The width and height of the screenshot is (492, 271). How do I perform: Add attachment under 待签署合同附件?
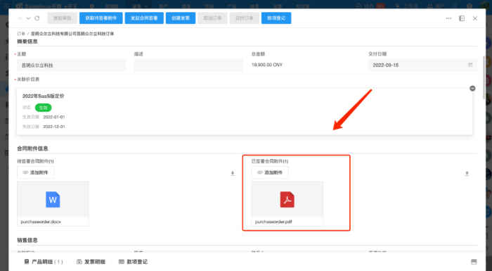pos(35,172)
